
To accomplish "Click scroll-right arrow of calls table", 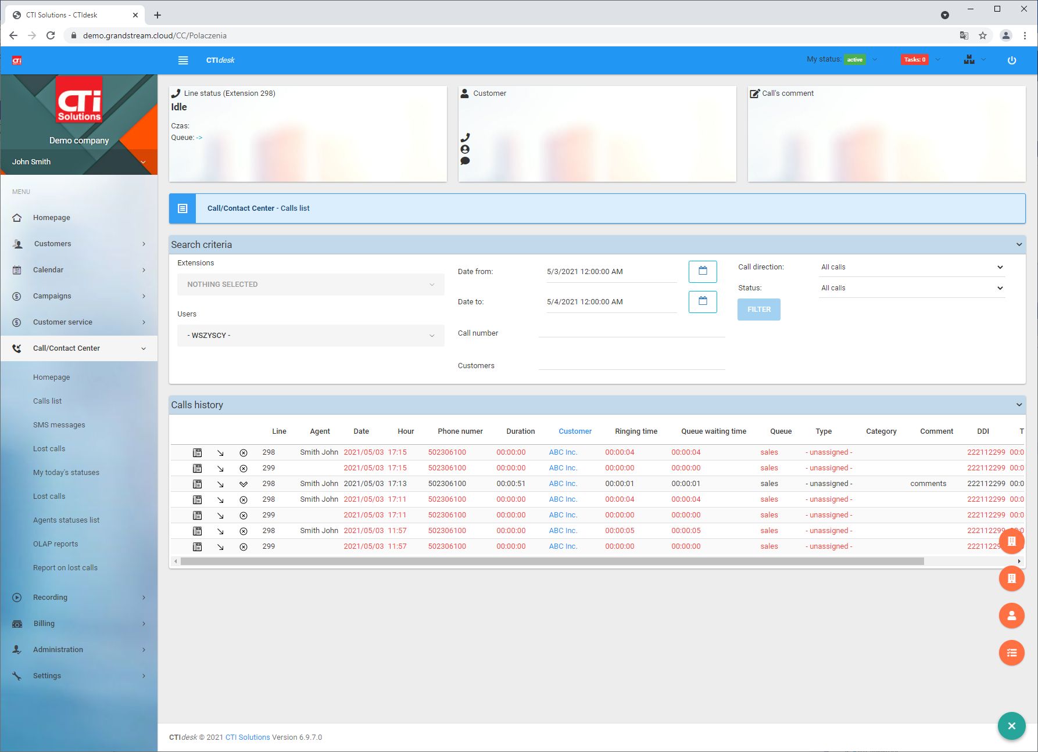I will tap(1019, 562).
